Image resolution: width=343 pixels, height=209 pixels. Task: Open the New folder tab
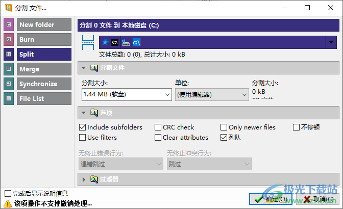44,24
